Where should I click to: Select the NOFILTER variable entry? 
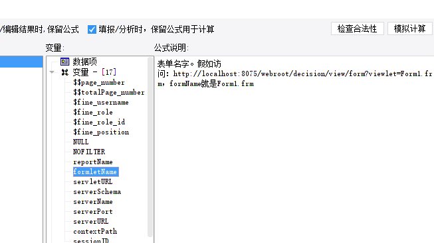click(89, 152)
